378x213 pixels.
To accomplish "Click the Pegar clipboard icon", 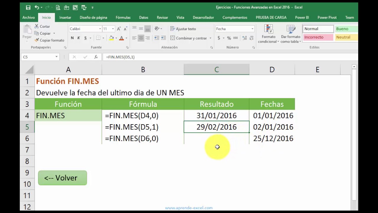I will (27, 30).
